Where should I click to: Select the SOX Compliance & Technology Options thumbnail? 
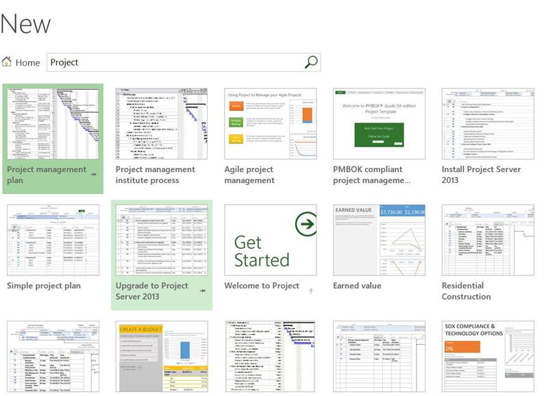coord(488,356)
